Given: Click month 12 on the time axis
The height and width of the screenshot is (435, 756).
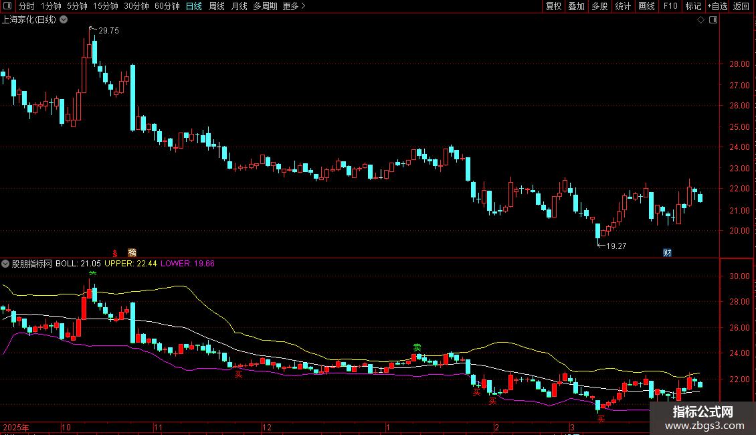Looking at the screenshot, I should 267,427.
